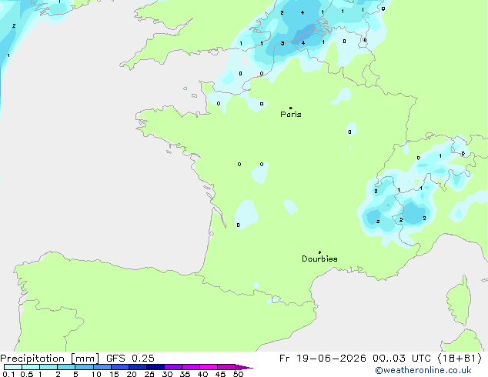Viewport: 488px width, 377px height.
Task: Pick the 2–5 mm legend swatch
Action: (x=66, y=367)
